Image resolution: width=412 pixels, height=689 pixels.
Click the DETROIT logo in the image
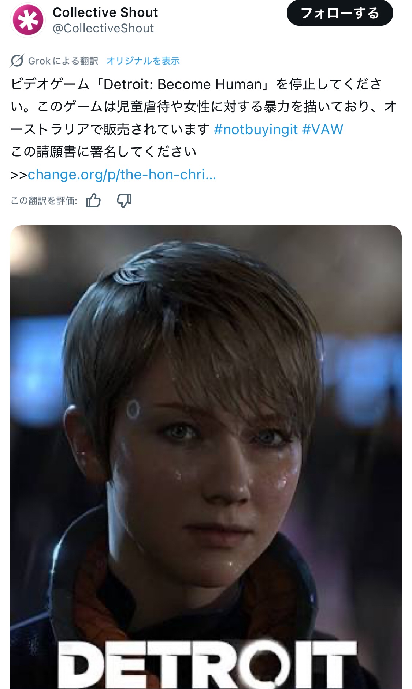click(207, 664)
